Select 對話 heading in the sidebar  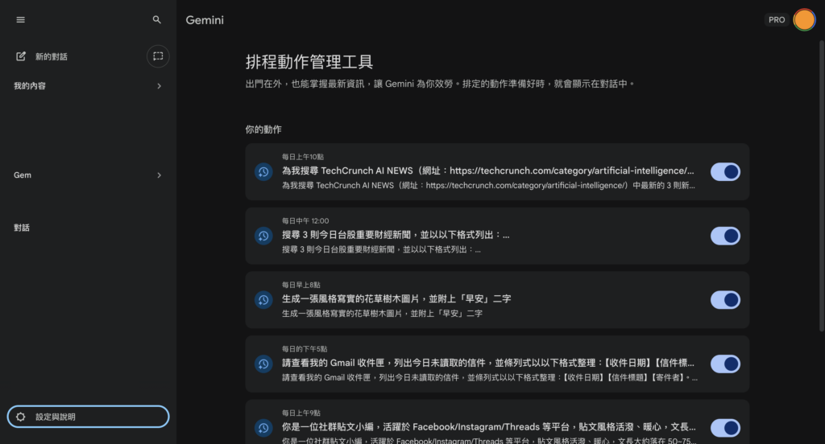coord(22,228)
